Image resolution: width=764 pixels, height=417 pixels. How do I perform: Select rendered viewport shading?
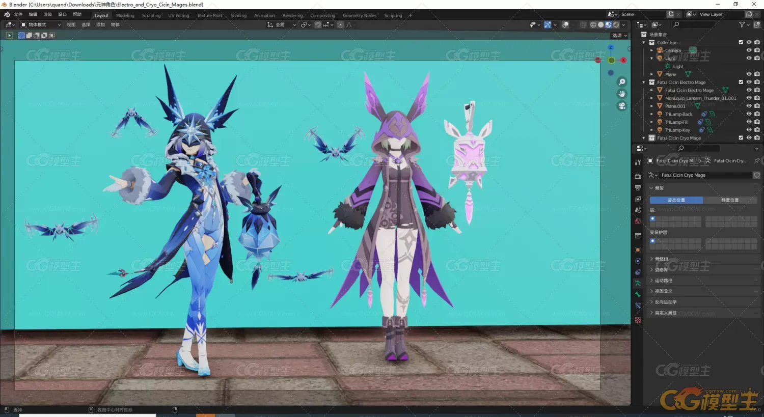[616, 24]
